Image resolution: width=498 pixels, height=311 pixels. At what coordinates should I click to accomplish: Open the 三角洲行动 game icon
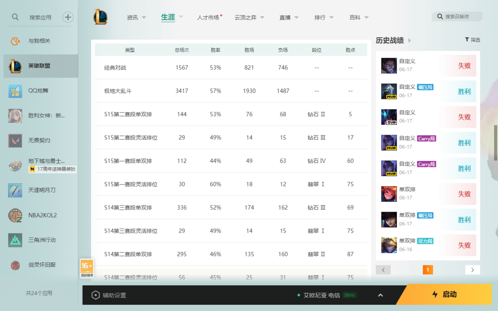click(15, 240)
